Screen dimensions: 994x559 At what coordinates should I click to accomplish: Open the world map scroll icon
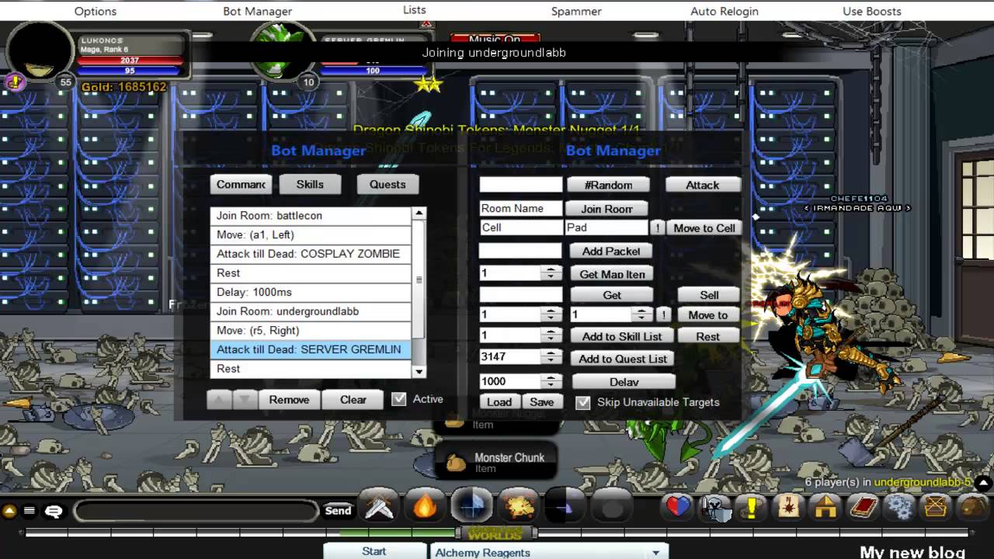789,507
